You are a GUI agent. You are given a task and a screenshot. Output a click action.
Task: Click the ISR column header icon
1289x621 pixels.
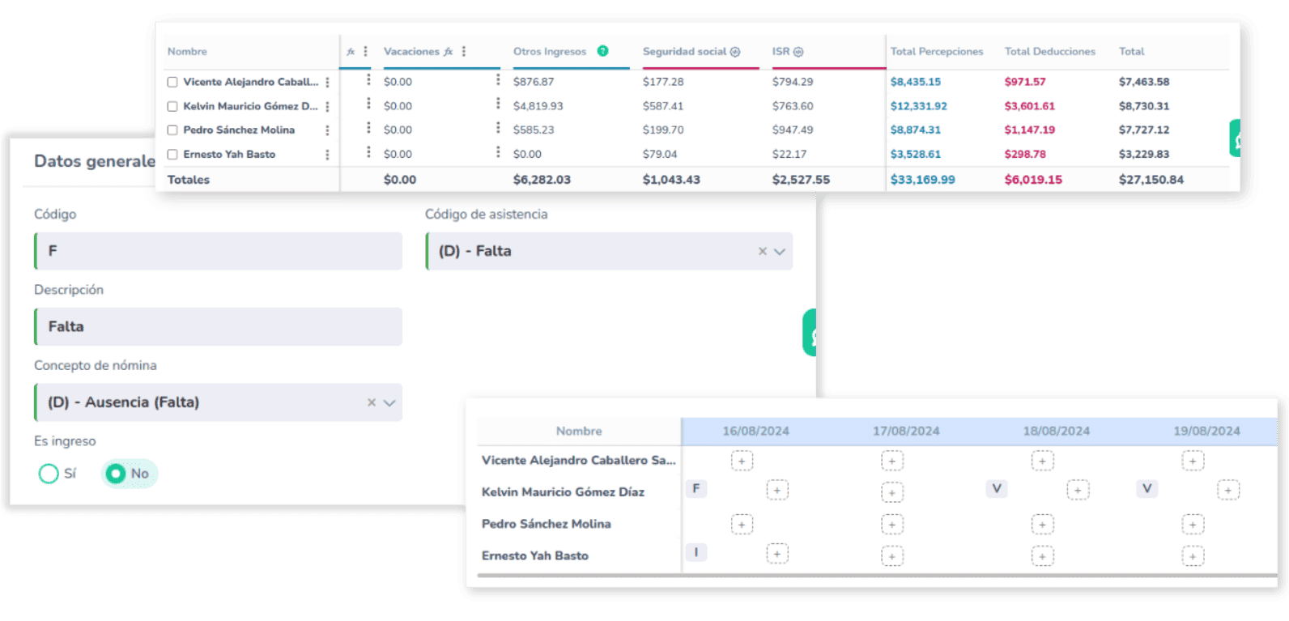[798, 52]
